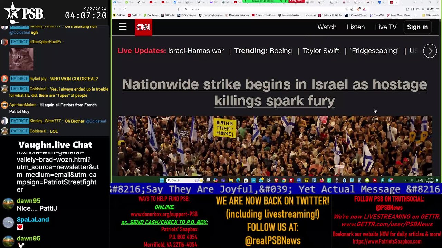The height and width of the screenshot is (248, 442).
Task: Expand the All Bookmarks folder
Action: pos(430,15)
